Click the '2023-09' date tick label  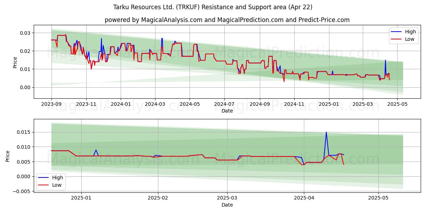[51, 104]
